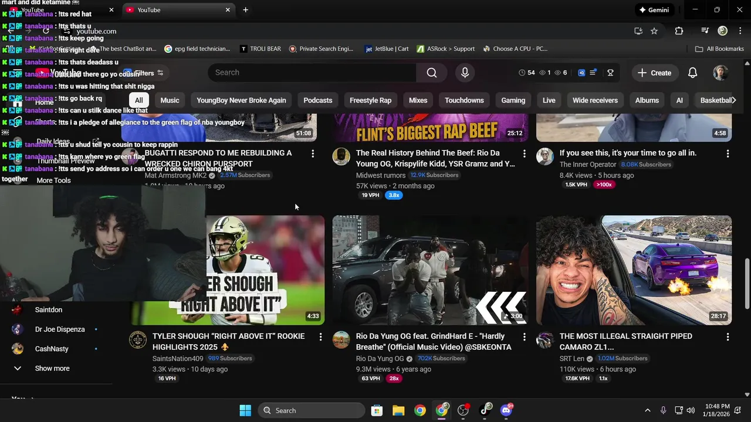The height and width of the screenshot is (422, 751).
Task: Show hidden system tray icons
Action: click(647, 410)
